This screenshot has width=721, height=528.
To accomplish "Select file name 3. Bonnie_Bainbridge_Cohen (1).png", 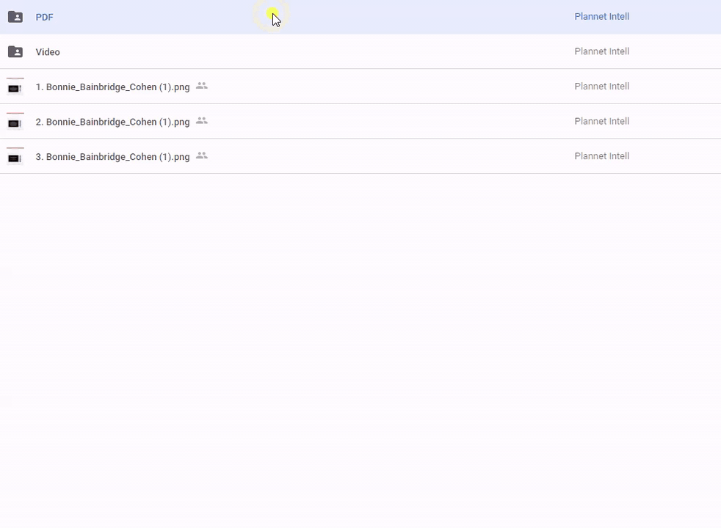I will click(x=112, y=157).
